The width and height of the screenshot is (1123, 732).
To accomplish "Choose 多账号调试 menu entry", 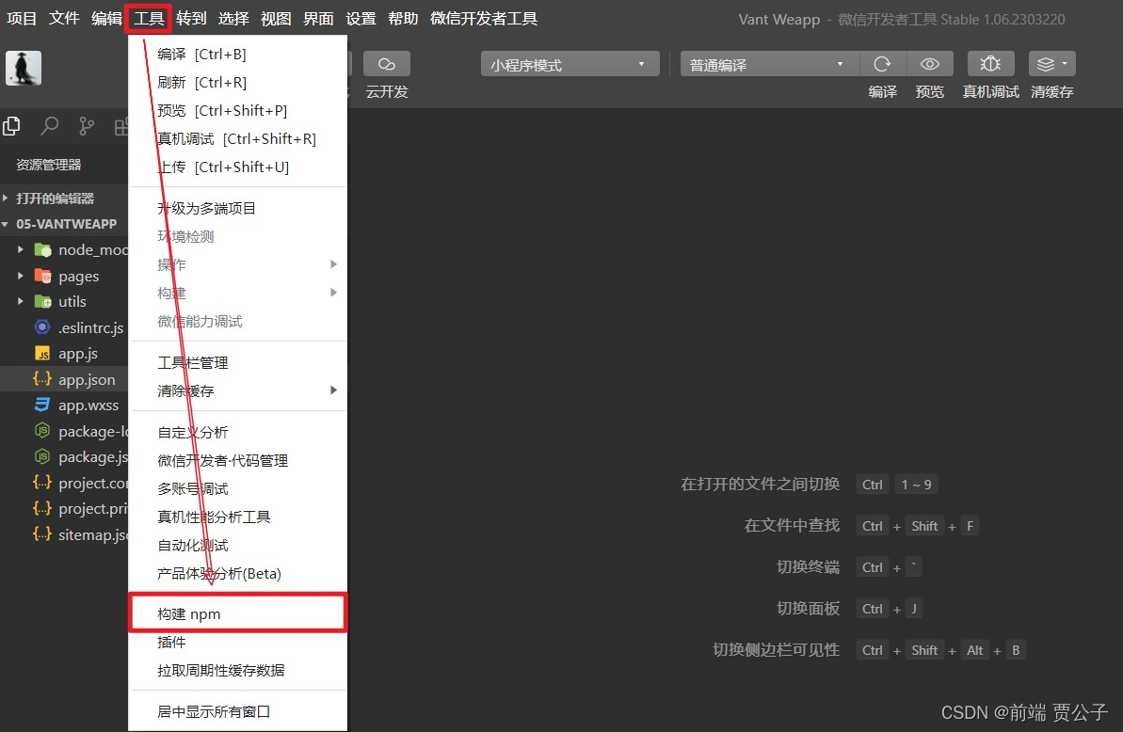I will (x=238, y=488).
